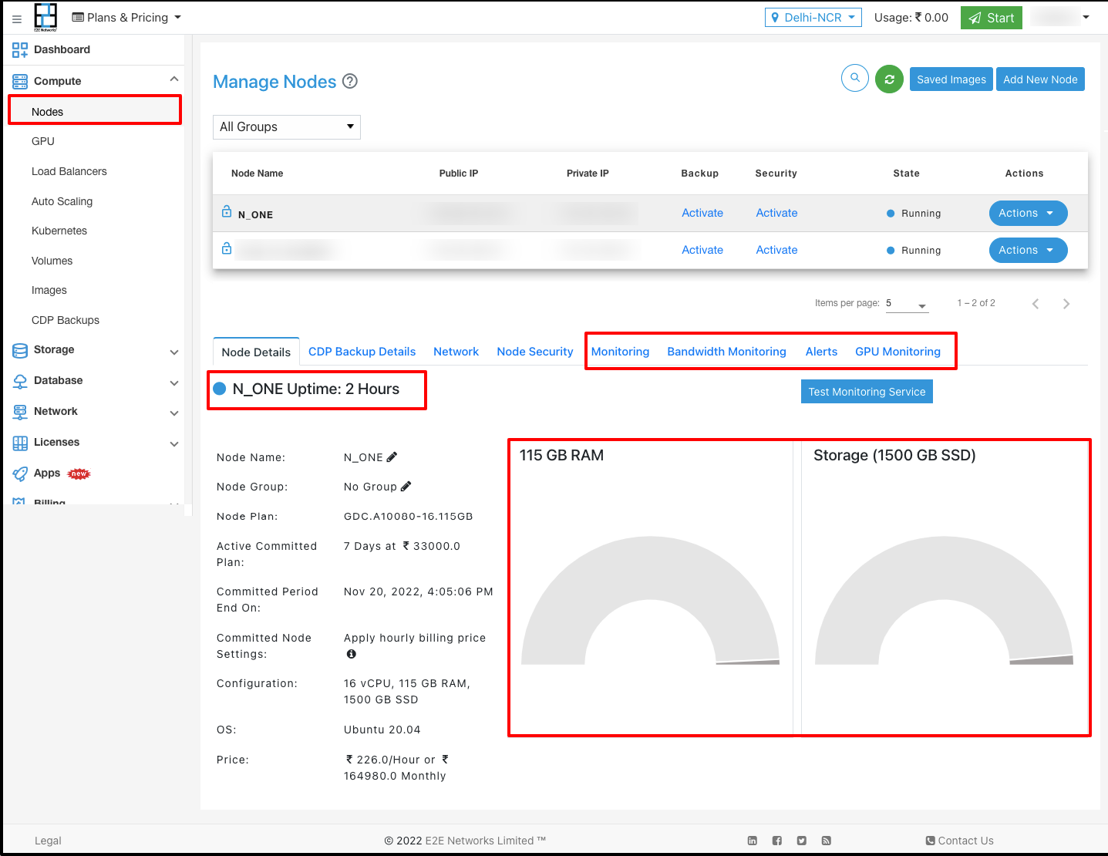
Task: Open LinkedIn footer icon
Action: (753, 841)
